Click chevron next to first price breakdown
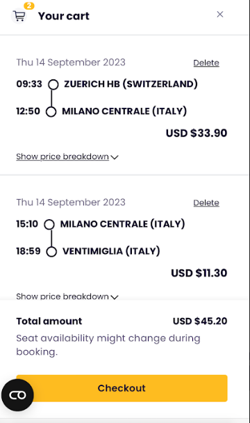This screenshot has height=423, width=250. (x=115, y=157)
